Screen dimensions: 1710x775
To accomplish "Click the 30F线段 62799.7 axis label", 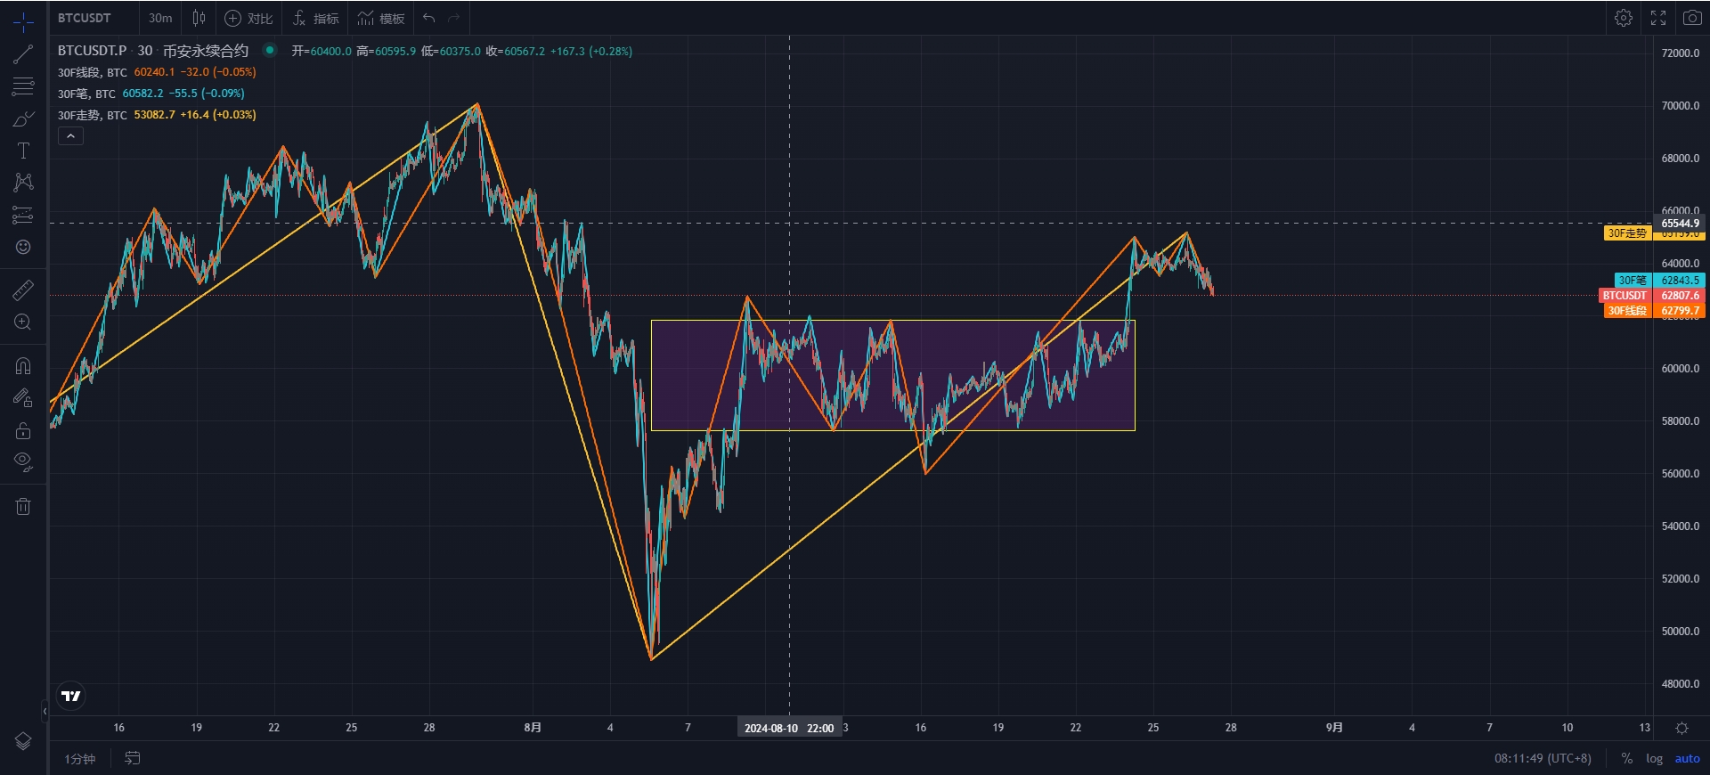I will (x=1654, y=311).
